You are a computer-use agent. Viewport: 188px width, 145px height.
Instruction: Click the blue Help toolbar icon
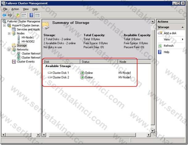[31, 15]
